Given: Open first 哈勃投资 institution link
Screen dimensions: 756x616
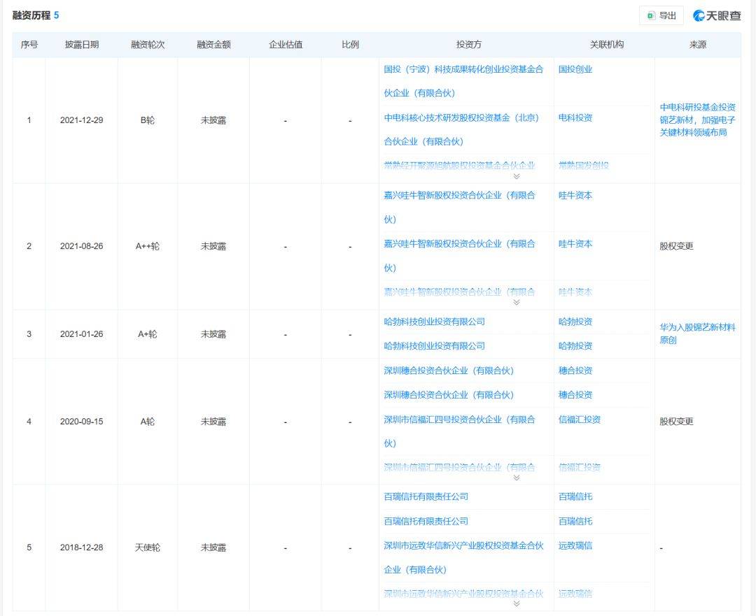Looking at the screenshot, I should point(575,322).
